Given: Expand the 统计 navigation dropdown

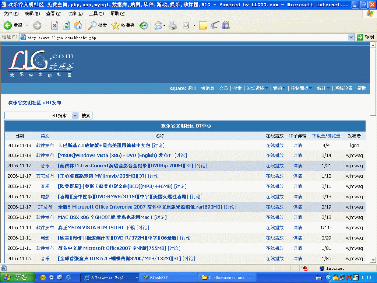Looking at the screenshot, I should (x=328, y=88).
